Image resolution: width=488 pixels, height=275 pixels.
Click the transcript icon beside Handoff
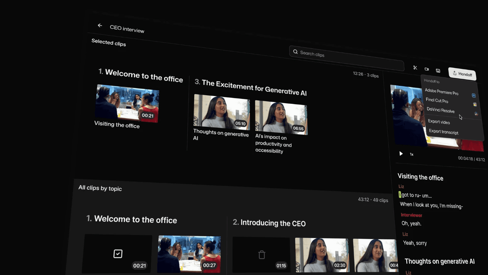(x=438, y=71)
